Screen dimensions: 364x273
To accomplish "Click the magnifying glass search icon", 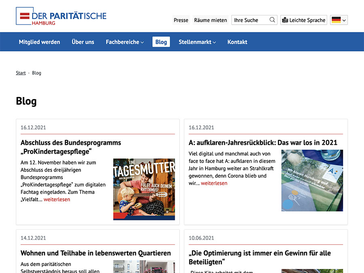I will [272, 20].
